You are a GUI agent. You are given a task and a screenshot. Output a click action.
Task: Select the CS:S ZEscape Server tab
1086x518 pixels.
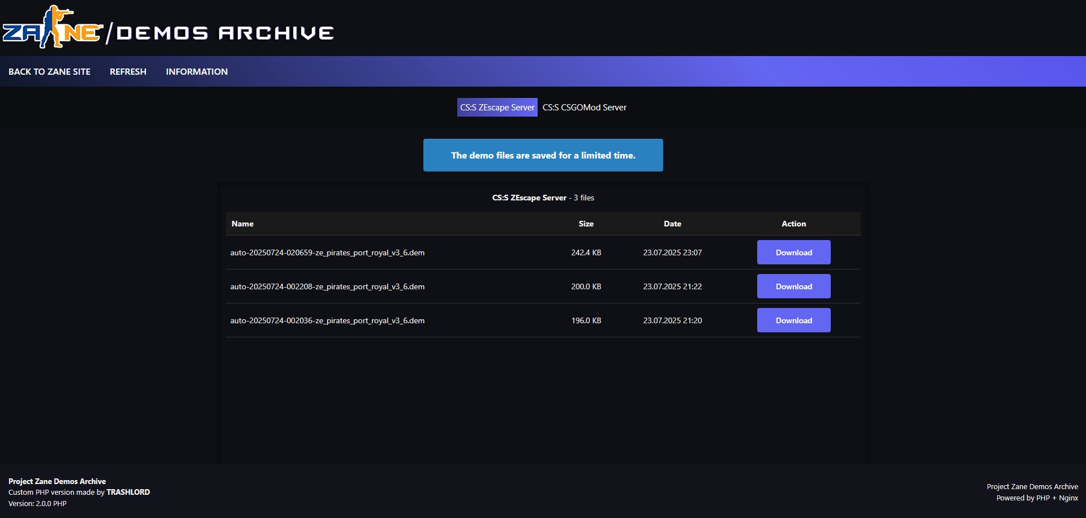tap(497, 107)
